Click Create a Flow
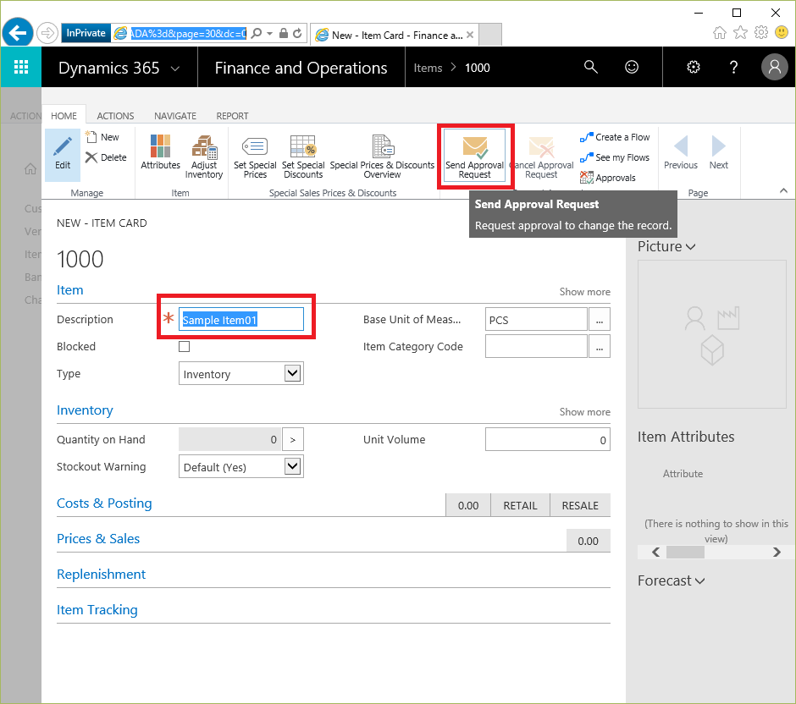The width and height of the screenshot is (796, 704). (x=615, y=137)
